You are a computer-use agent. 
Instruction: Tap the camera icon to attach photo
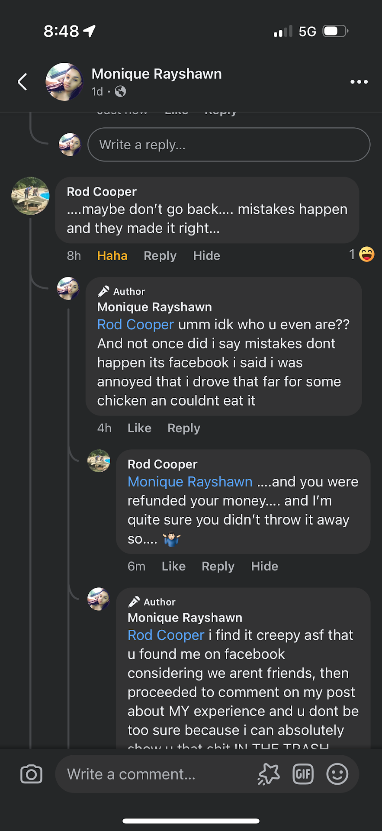coord(32,774)
